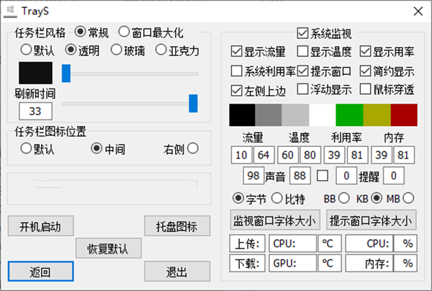Click the 开机启动 button

tap(40, 226)
